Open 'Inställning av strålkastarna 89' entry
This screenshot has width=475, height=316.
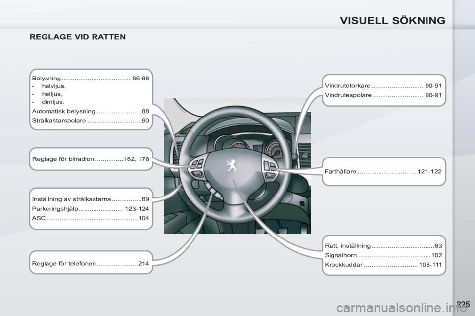pyautogui.click(x=91, y=199)
